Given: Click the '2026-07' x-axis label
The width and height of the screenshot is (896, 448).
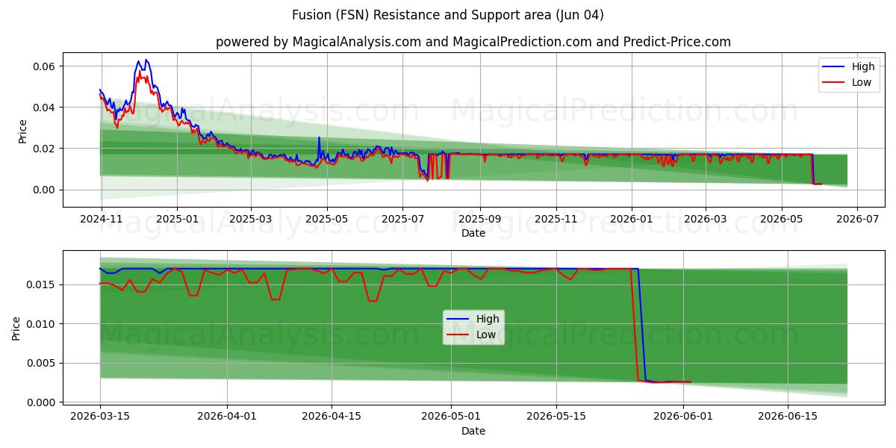Looking at the screenshot, I should 856,219.
